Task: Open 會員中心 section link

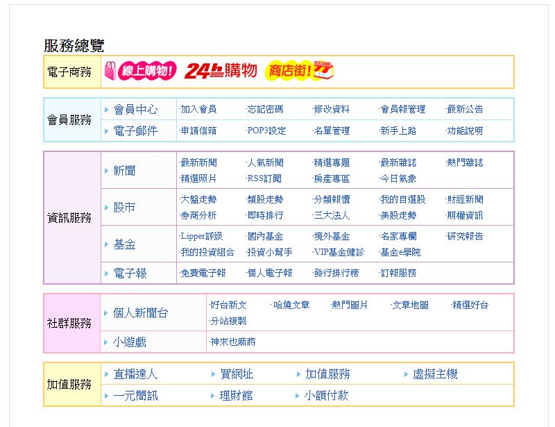Action: point(135,110)
